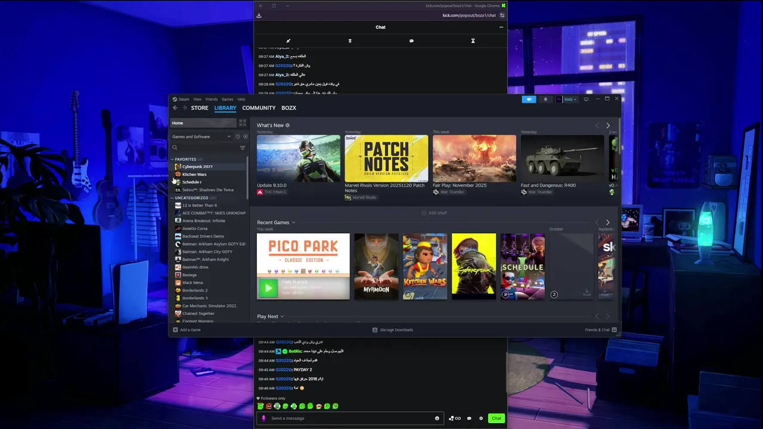Collapse the Kick chat header minus button

(x=501, y=27)
